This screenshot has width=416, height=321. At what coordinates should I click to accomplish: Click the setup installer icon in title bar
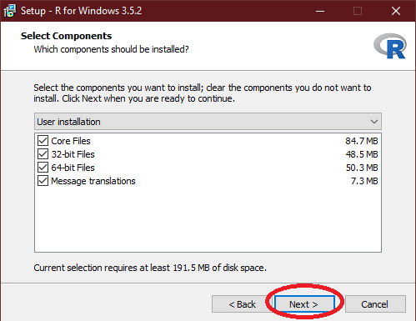pos(10,11)
